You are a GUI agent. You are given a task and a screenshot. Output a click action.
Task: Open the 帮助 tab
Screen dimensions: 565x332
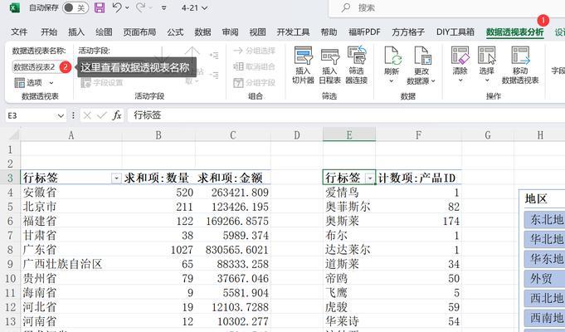click(329, 32)
